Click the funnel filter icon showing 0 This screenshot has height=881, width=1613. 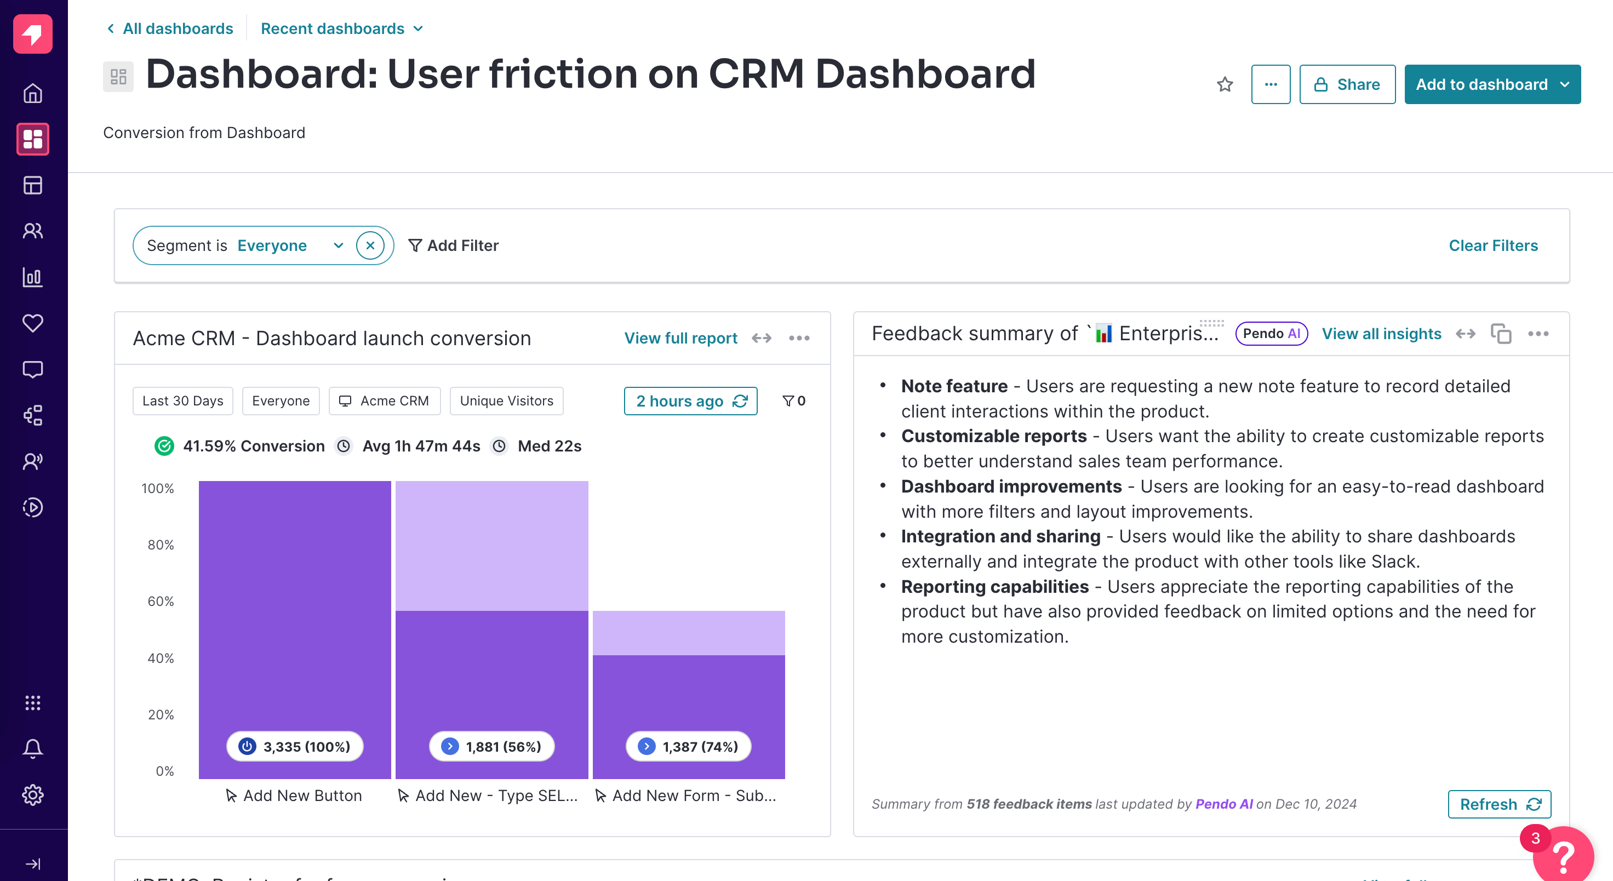pyautogui.click(x=794, y=401)
